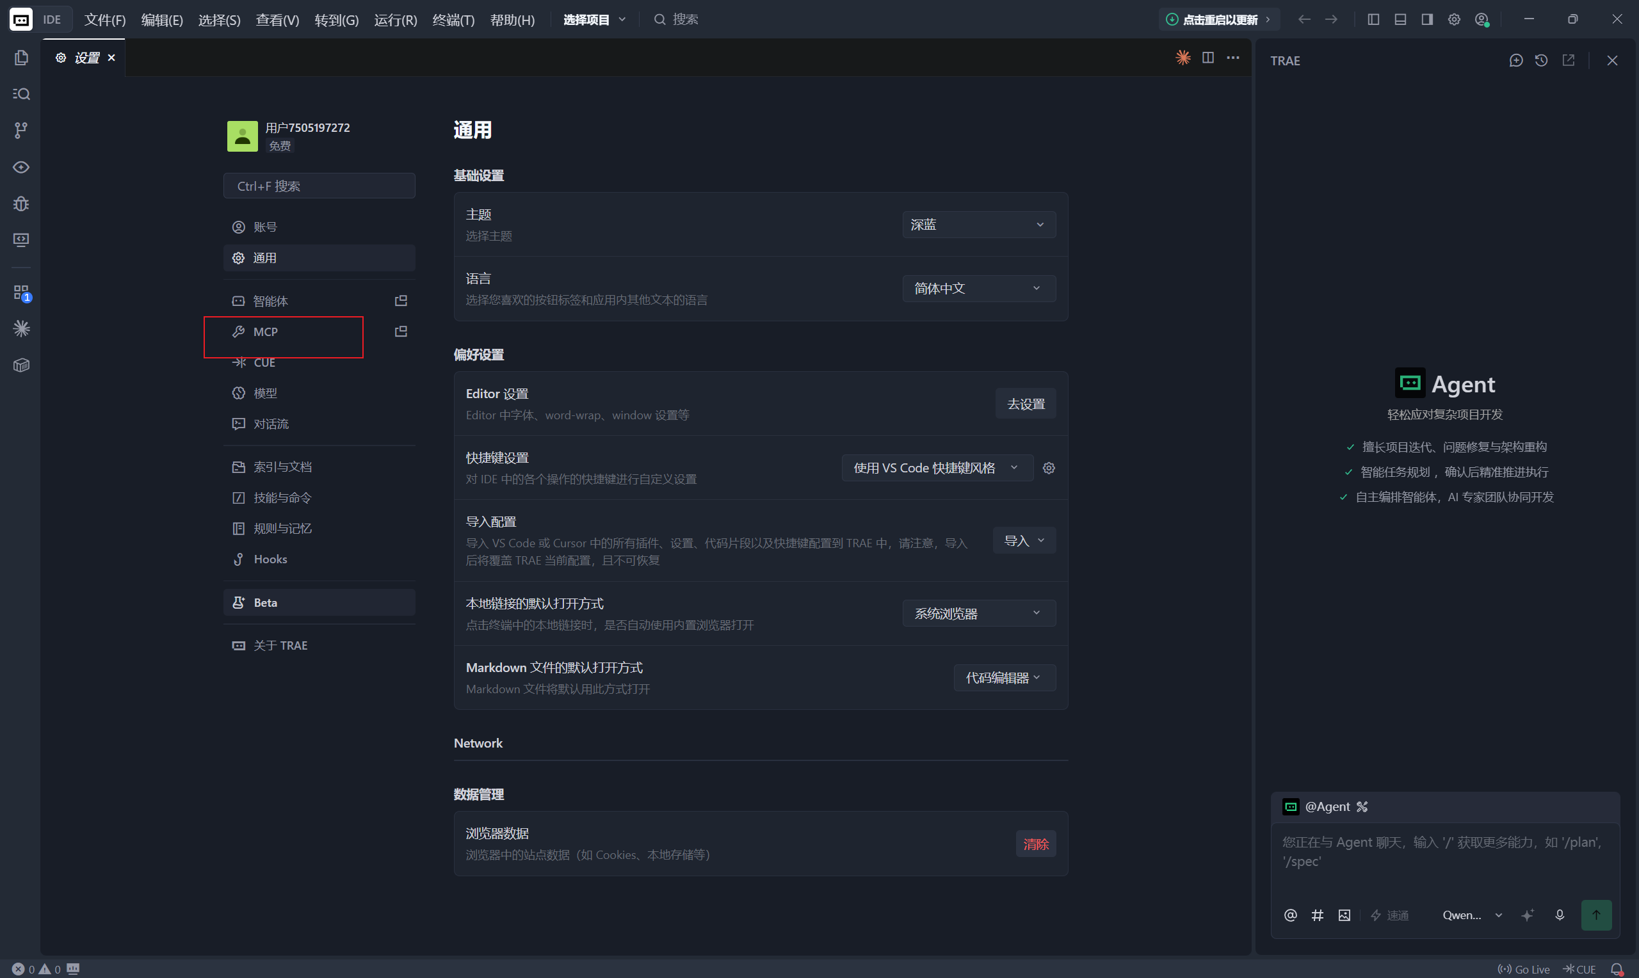
Task: Expand the 导入 configuration dropdown
Action: (1024, 540)
